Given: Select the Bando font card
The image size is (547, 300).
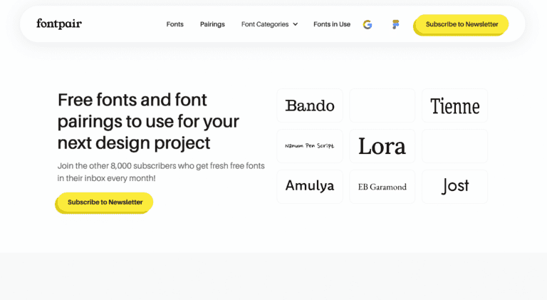Looking at the screenshot, I should [x=310, y=106].
